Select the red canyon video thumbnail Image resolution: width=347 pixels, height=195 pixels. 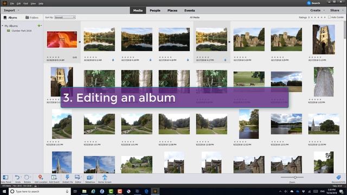(62, 40)
